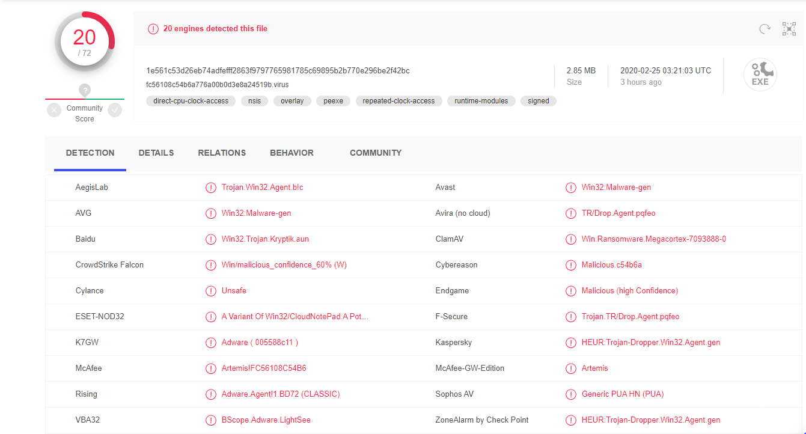Open the graph view icon beside the refresh icon

[x=789, y=28]
